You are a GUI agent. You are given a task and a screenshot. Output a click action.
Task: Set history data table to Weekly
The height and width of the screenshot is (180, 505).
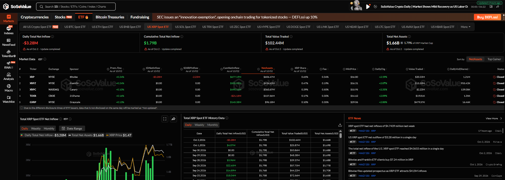(x=199, y=125)
